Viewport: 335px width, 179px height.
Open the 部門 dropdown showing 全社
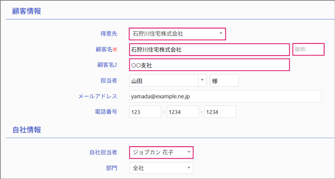click(161, 168)
